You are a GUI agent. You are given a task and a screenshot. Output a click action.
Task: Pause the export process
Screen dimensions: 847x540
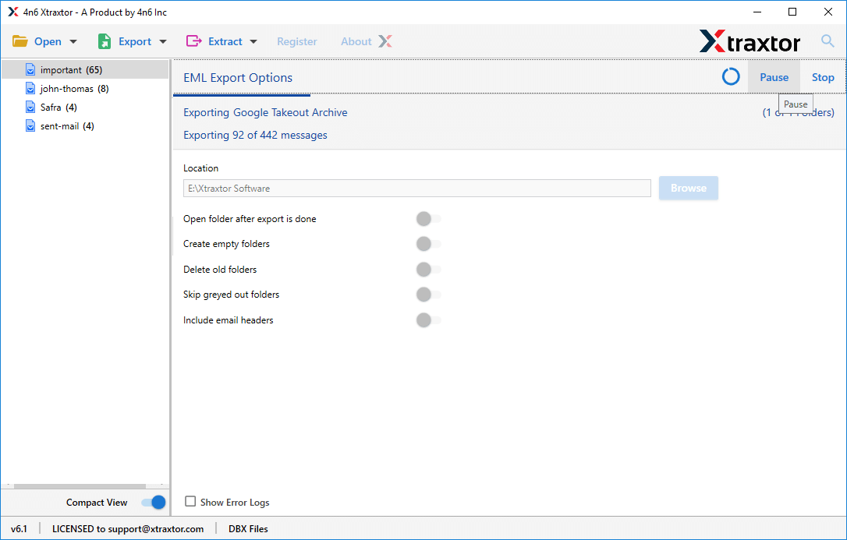pyautogui.click(x=774, y=77)
